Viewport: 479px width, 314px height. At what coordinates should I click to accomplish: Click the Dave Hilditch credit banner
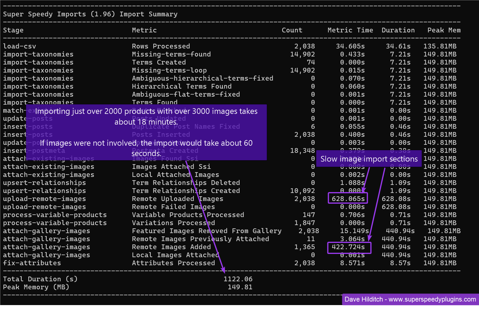[409, 299]
